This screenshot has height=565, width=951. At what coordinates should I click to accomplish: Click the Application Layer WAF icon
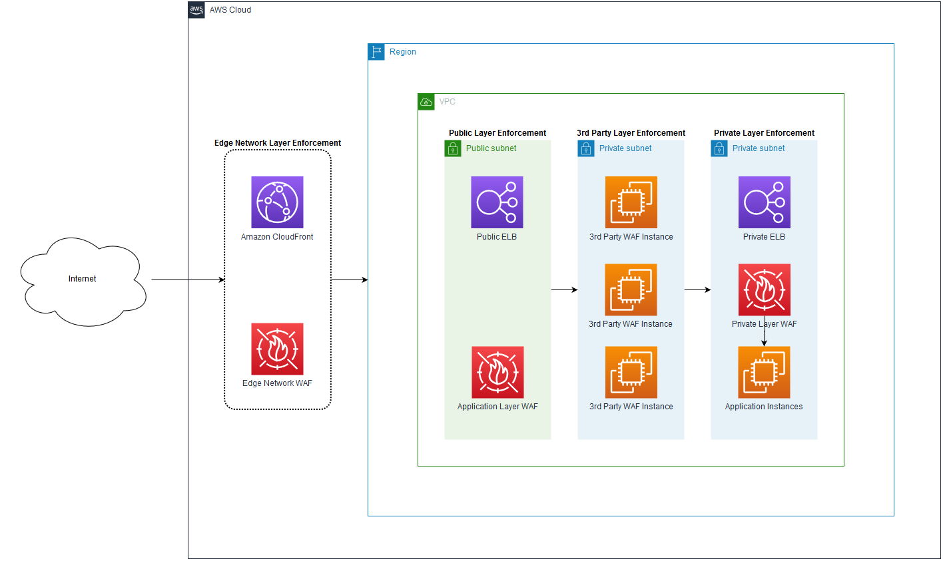tap(497, 372)
